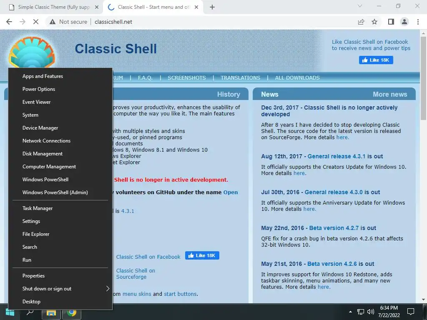This screenshot has height=320, width=427.
Task: Select Properties in the menu
Action: click(x=60, y=276)
